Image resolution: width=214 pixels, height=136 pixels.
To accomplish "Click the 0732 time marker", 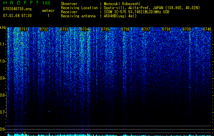I will (44, 29).
